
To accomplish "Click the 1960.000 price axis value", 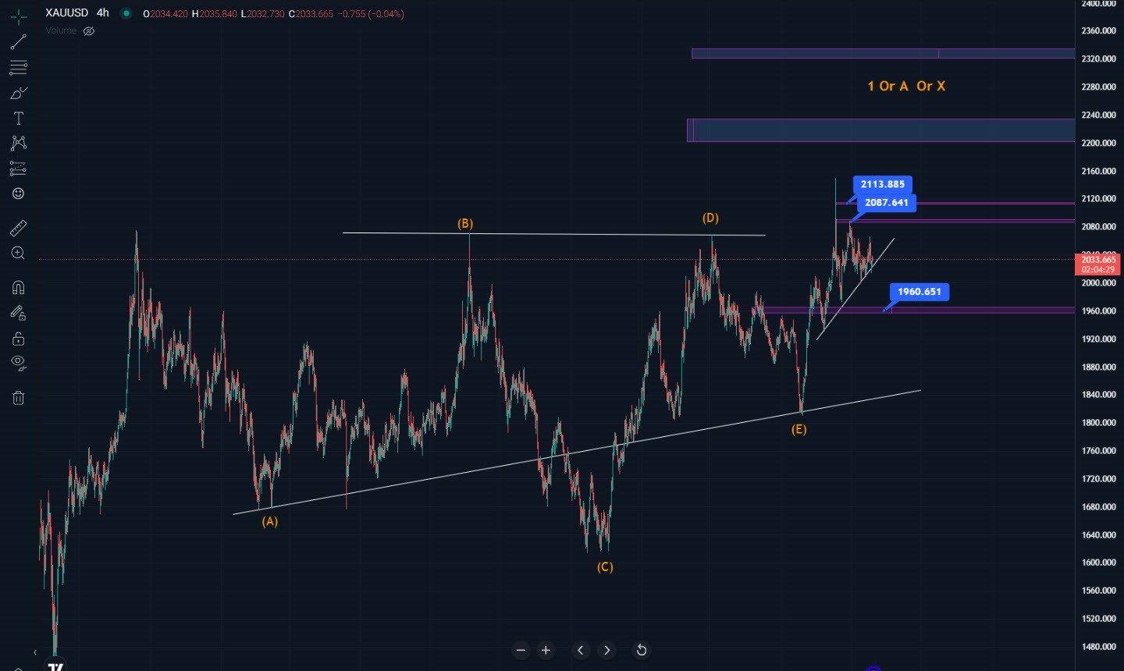I will [1098, 311].
